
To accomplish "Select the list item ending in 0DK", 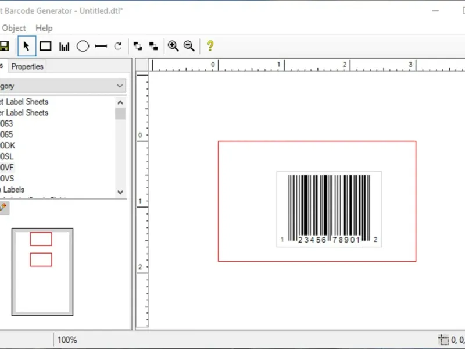I will [x=8, y=146].
